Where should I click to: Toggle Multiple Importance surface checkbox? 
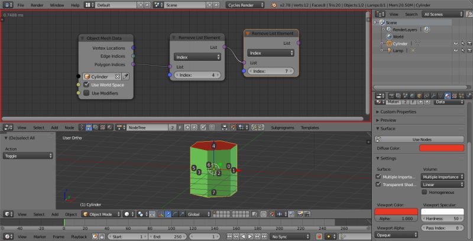(378, 177)
